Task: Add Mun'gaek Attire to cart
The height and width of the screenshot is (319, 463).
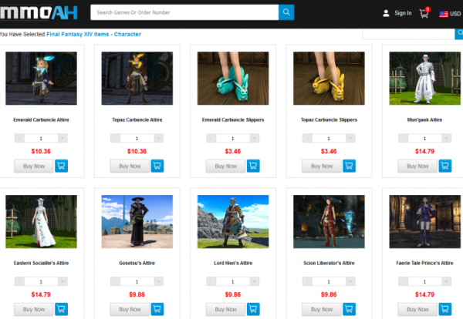Action: pyautogui.click(x=445, y=166)
